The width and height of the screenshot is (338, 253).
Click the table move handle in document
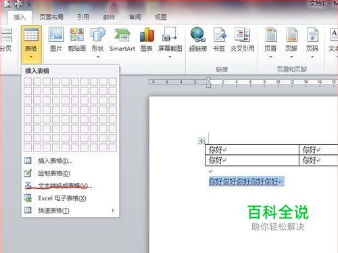click(x=201, y=141)
